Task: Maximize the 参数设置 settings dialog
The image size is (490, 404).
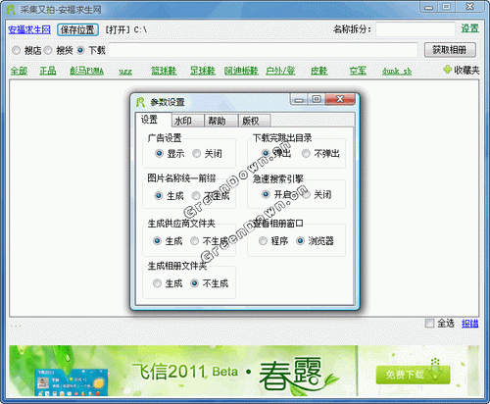Action: click(x=317, y=99)
